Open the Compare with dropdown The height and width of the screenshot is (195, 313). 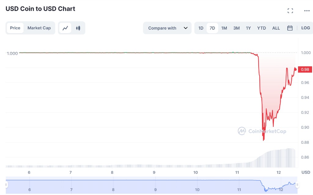(162, 28)
